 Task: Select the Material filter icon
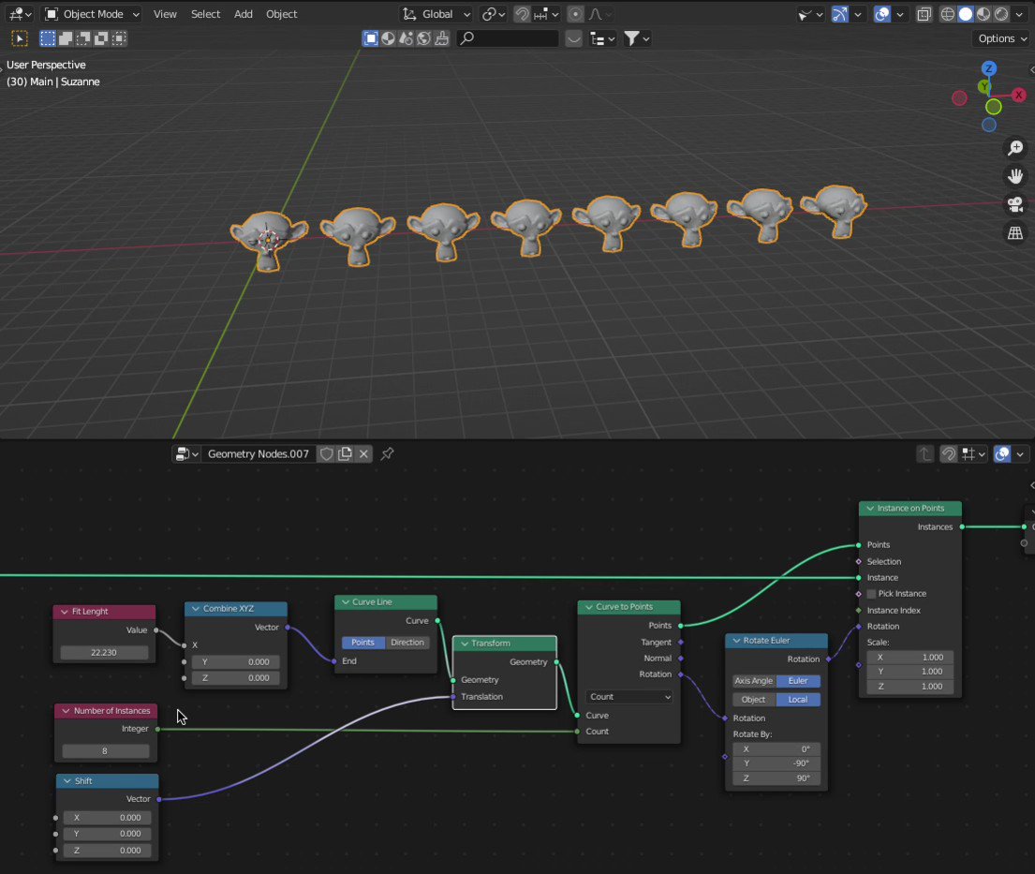coord(388,38)
